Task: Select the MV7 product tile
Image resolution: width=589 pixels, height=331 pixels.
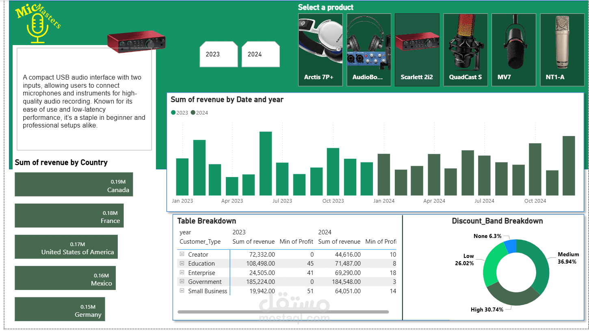Action: tap(514, 50)
